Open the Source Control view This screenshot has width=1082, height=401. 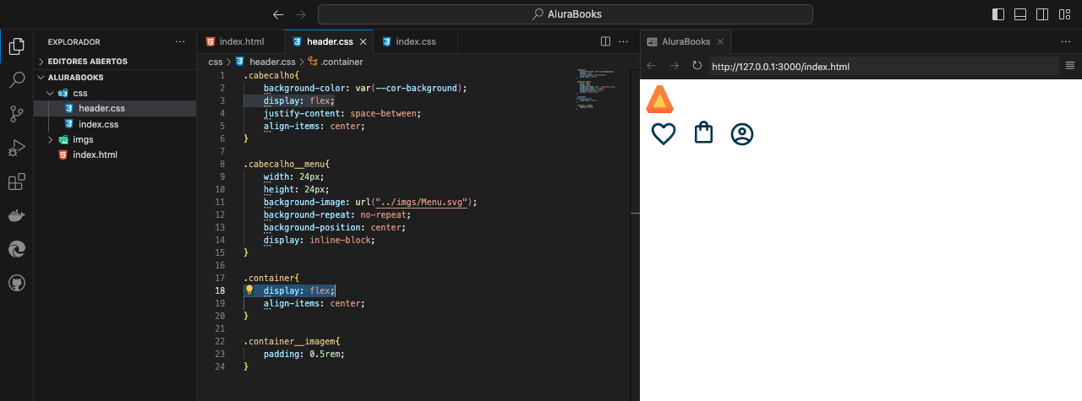16,114
